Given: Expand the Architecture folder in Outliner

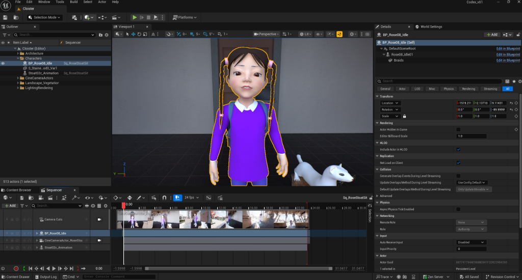Looking at the screenshot, I should (x=18, y=53).
